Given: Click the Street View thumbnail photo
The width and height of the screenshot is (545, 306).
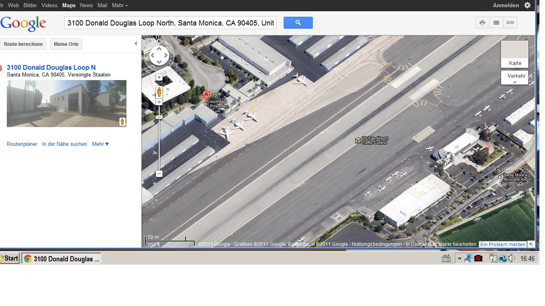Looking at the screenshot, I should point(67,104).
